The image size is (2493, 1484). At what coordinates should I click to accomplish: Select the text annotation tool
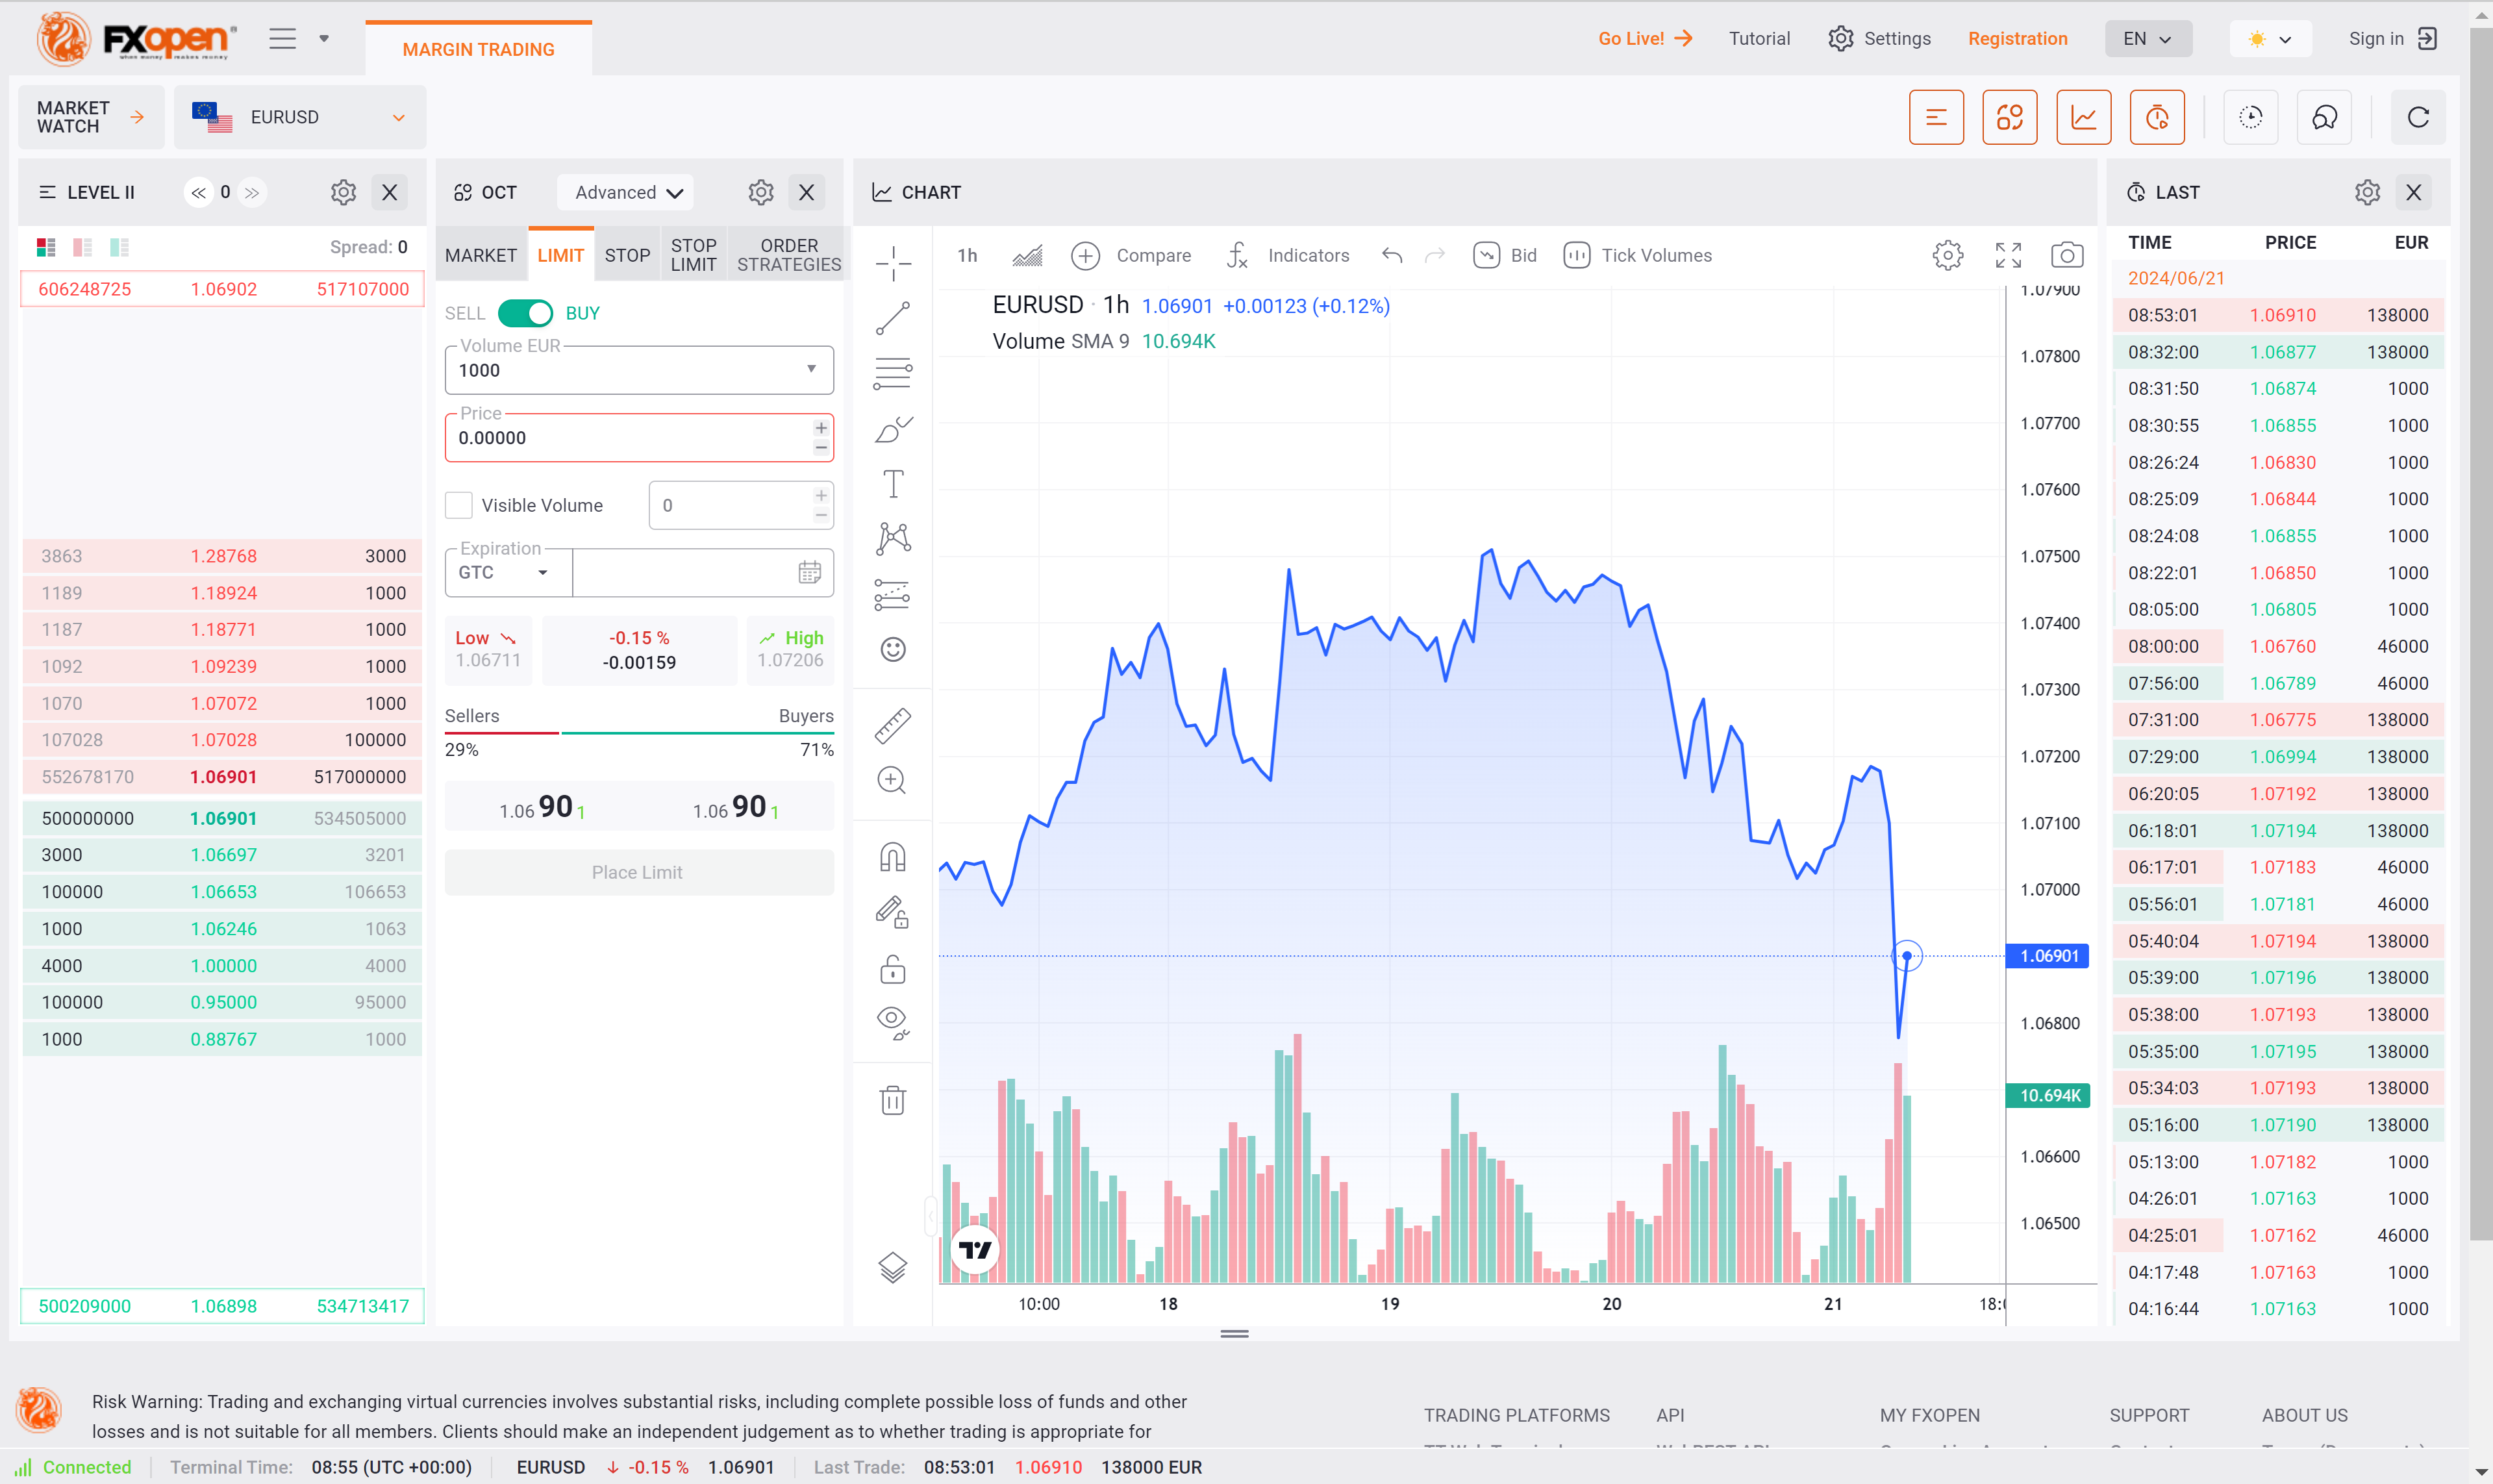[893, 484]
